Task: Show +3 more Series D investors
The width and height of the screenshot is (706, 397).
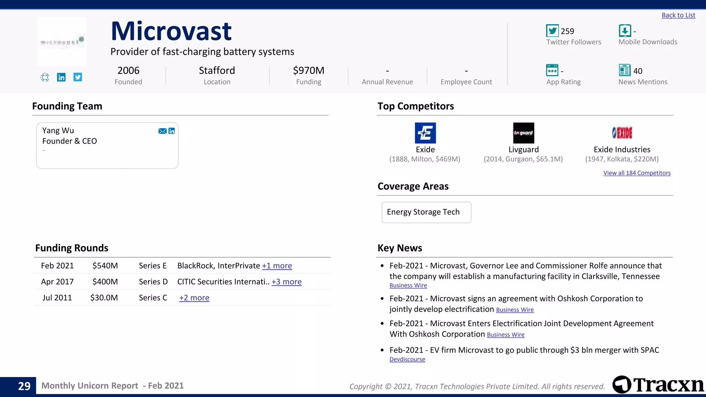Action: pos(286,282)
